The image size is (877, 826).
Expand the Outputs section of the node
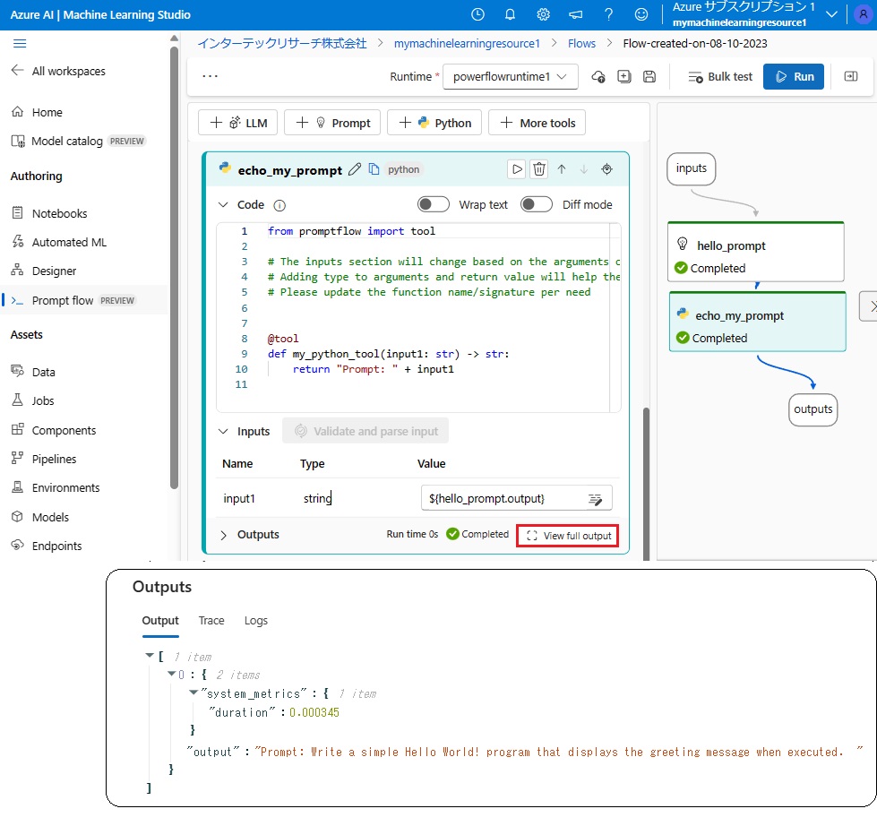[223, 535]
